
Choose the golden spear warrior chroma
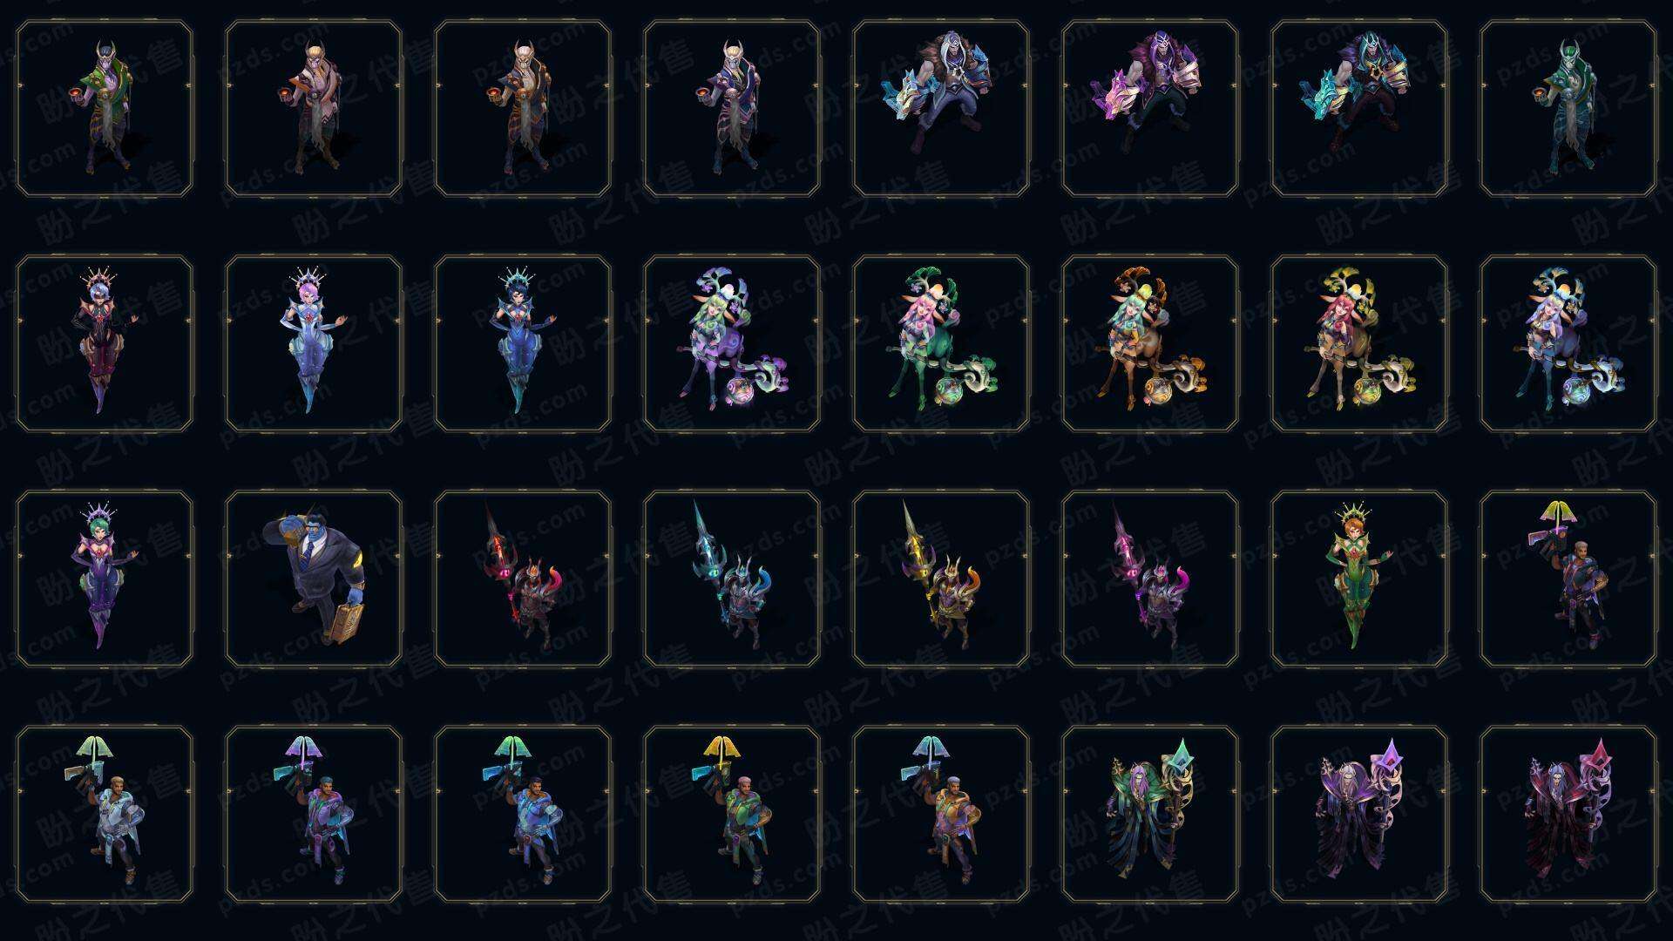point(941,579)
